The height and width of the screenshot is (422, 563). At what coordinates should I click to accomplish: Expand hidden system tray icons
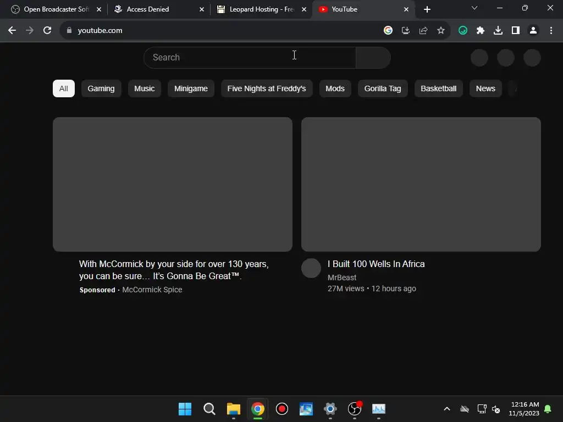pyautogui.click(x=447, y=409)
